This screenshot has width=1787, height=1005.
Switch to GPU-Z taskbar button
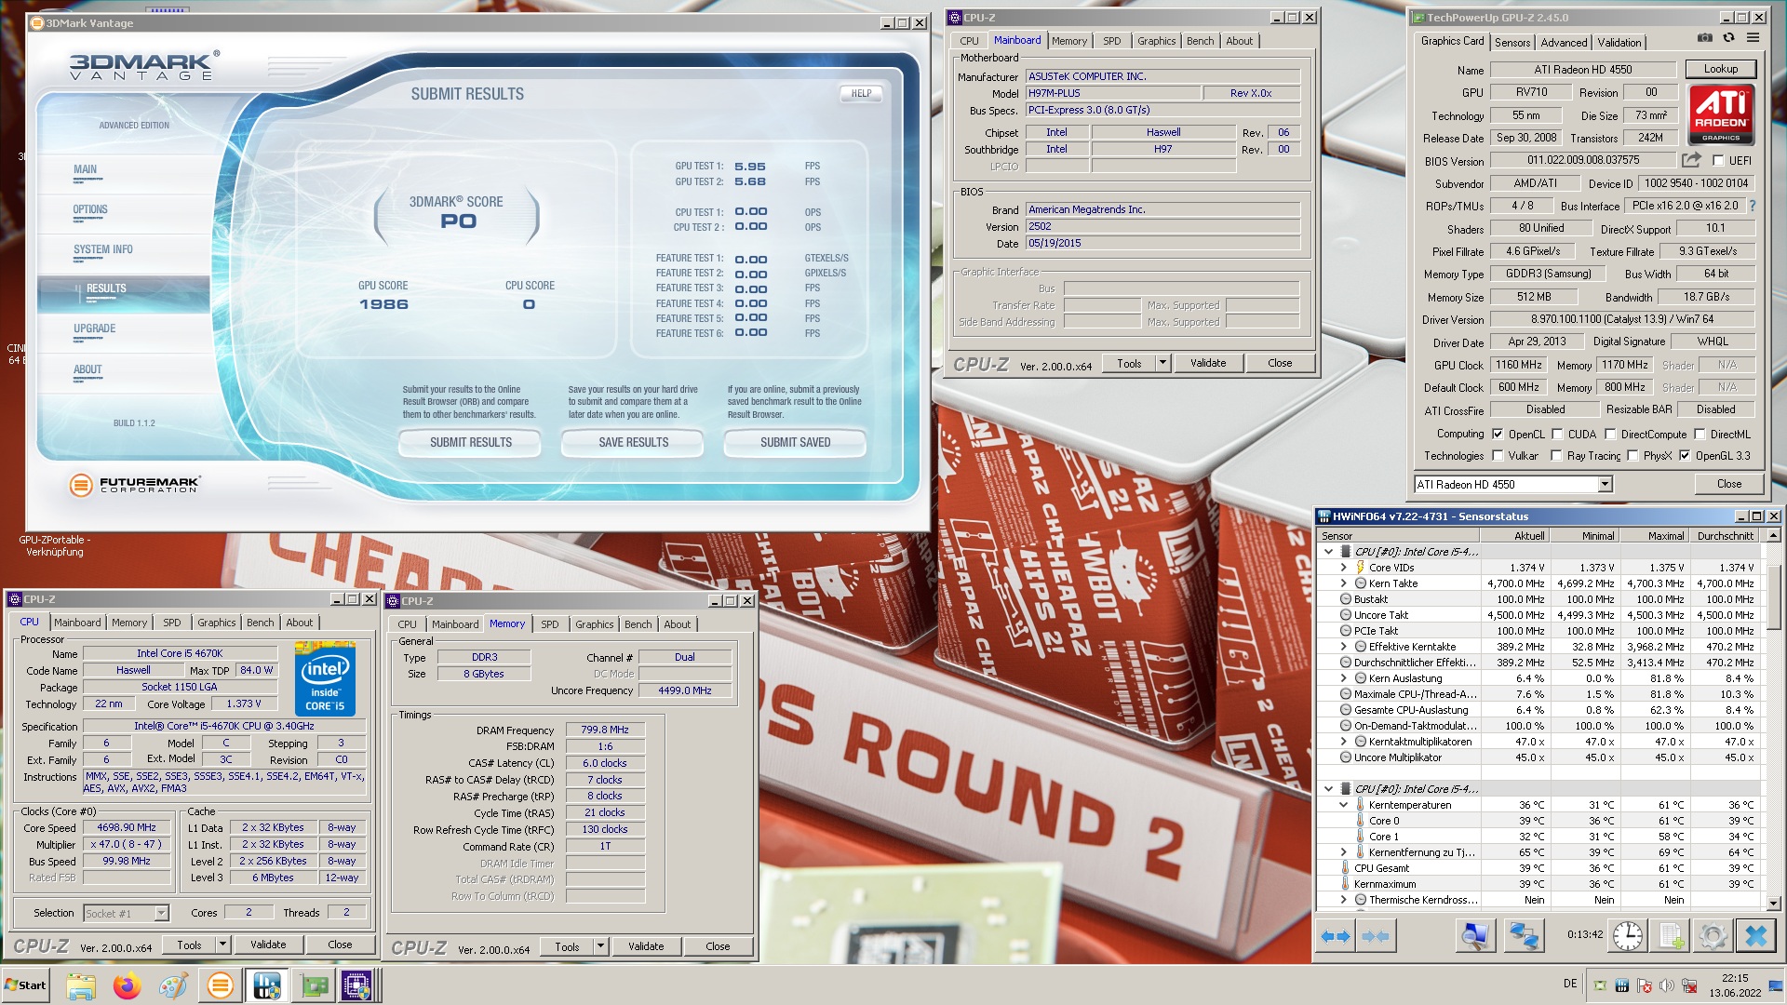click(x=313, y=985)
